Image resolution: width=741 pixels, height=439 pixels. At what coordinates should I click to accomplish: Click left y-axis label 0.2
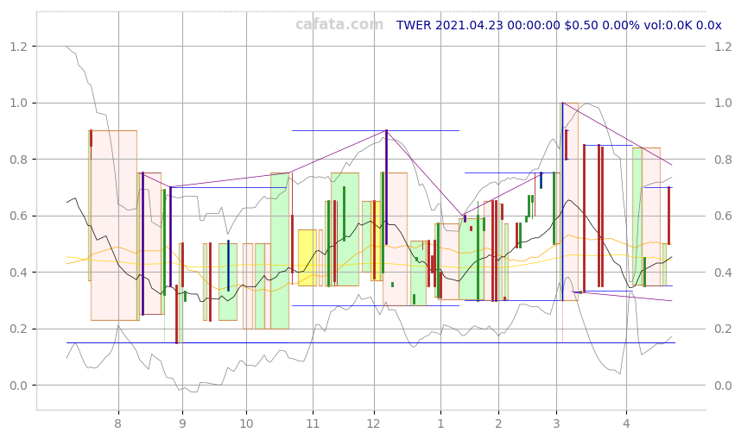tap(18, 329)
